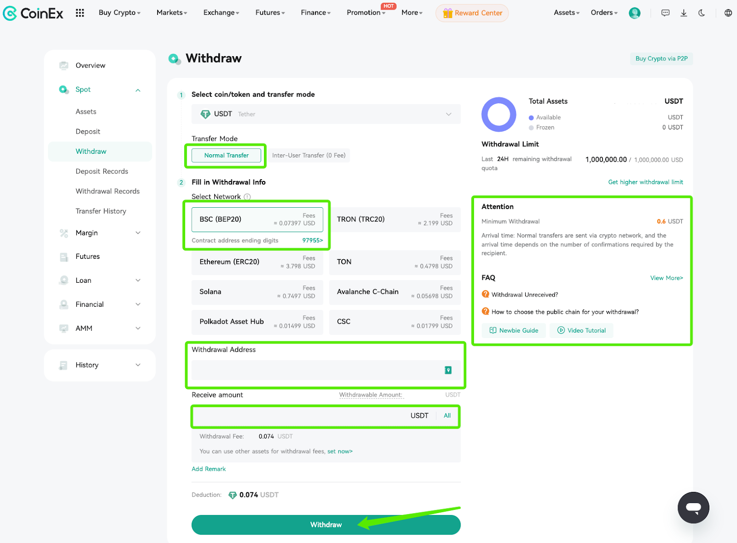Expand the Financial sidebar section

tap(138, 304)
